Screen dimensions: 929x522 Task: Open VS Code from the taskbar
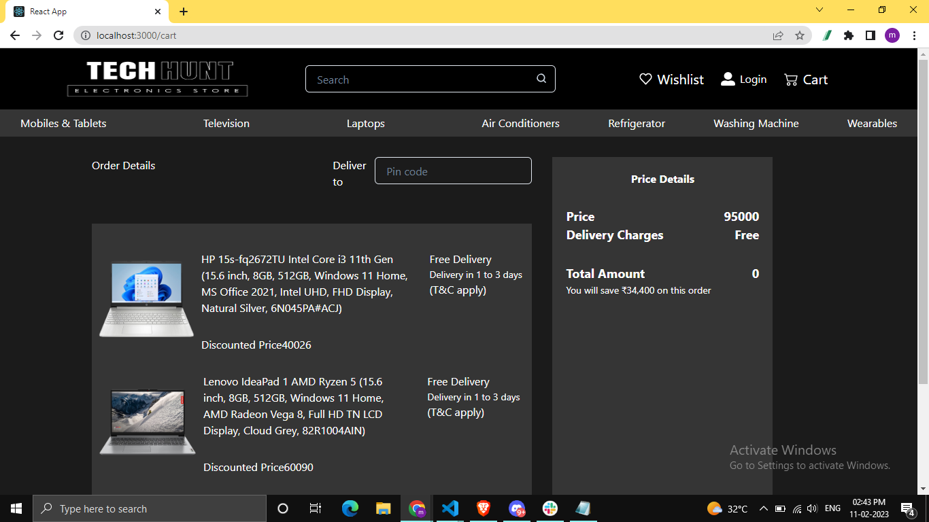pos(450,508)
